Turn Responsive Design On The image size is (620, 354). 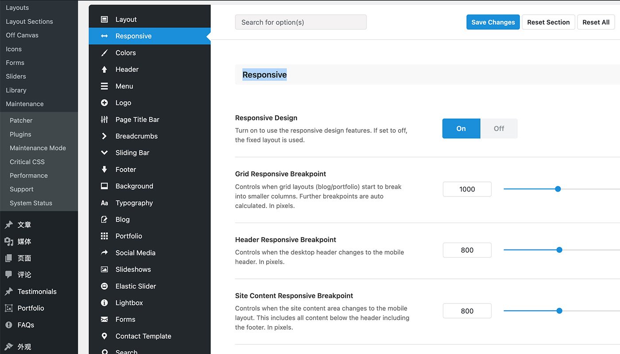461,128
